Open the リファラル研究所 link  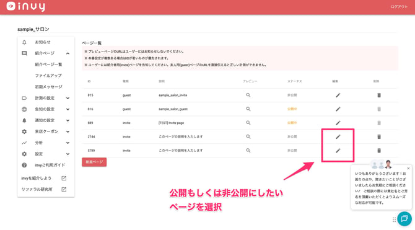(x=37, y=189)
